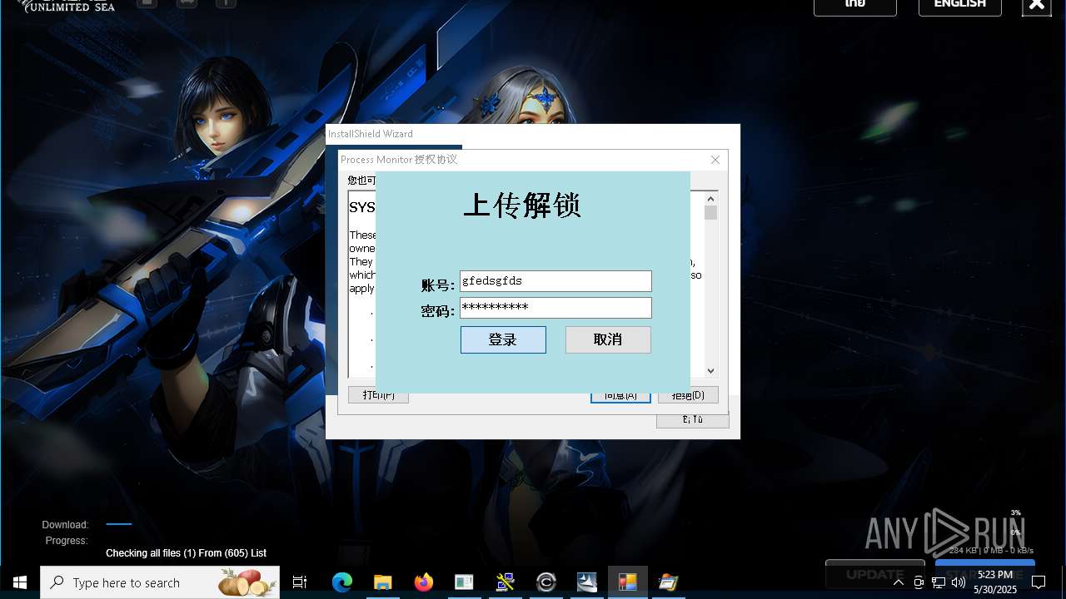The width and height of the screenshot is (1066, 599).
Task: Open File Explorer from taskbar
Action: pyautogui.click(x=382, y=582)
